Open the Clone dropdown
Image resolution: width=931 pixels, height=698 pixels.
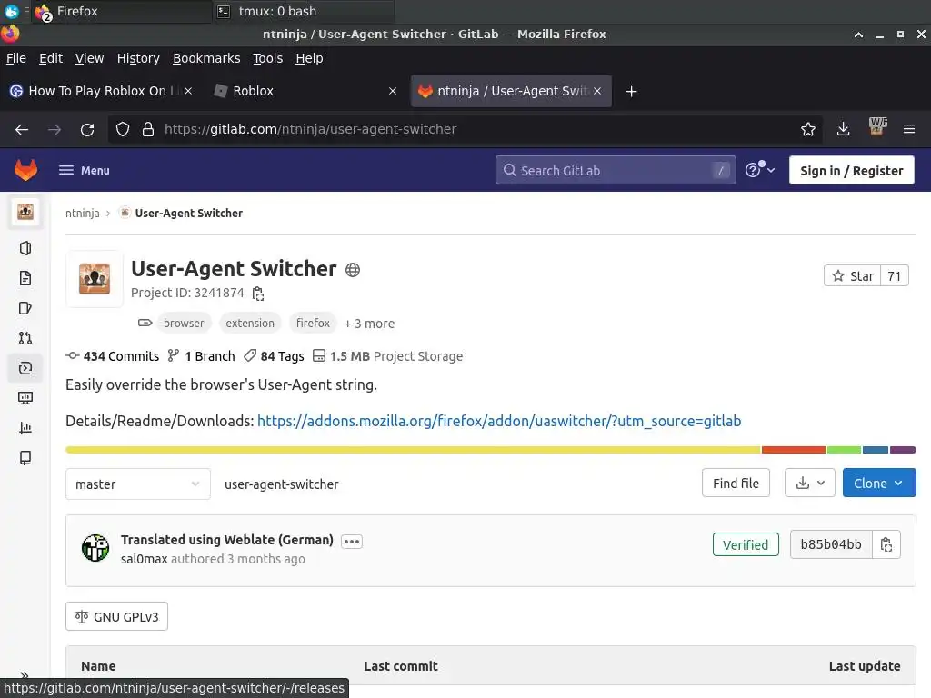[879, 484]
